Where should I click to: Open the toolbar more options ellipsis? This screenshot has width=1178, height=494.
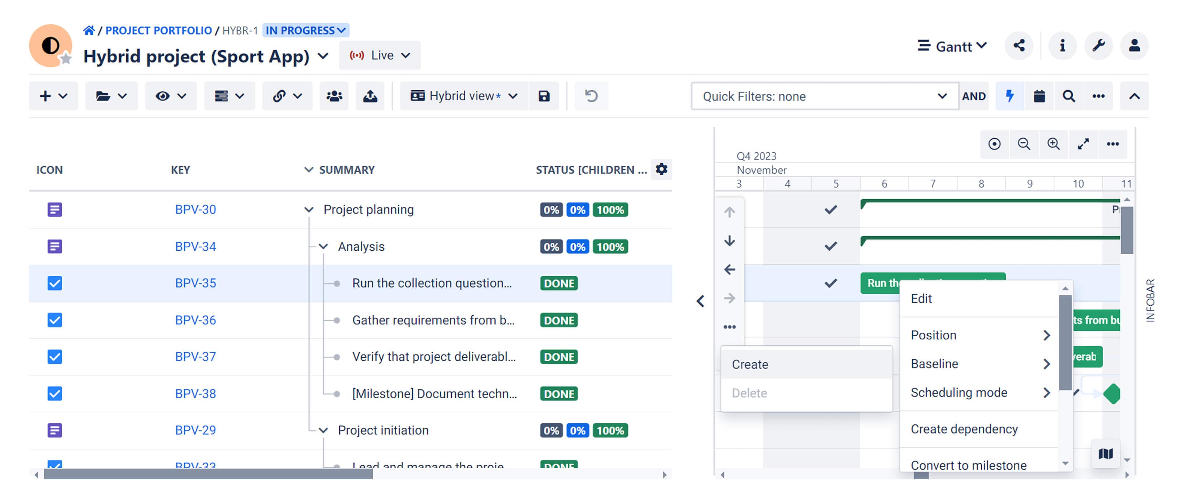(1098, 96)
